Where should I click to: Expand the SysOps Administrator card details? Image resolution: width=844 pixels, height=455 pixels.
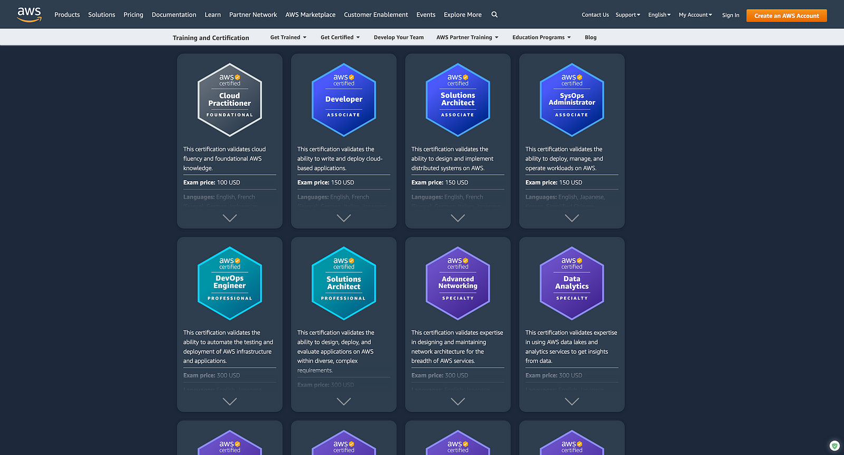point(572,218)
